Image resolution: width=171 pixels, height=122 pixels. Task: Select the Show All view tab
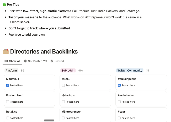coord(12,61)
